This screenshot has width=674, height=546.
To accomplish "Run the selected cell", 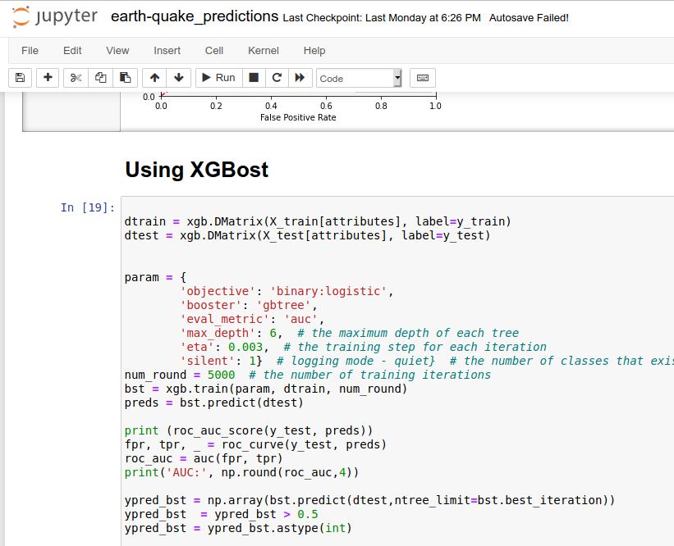I will tap(219, 78).
